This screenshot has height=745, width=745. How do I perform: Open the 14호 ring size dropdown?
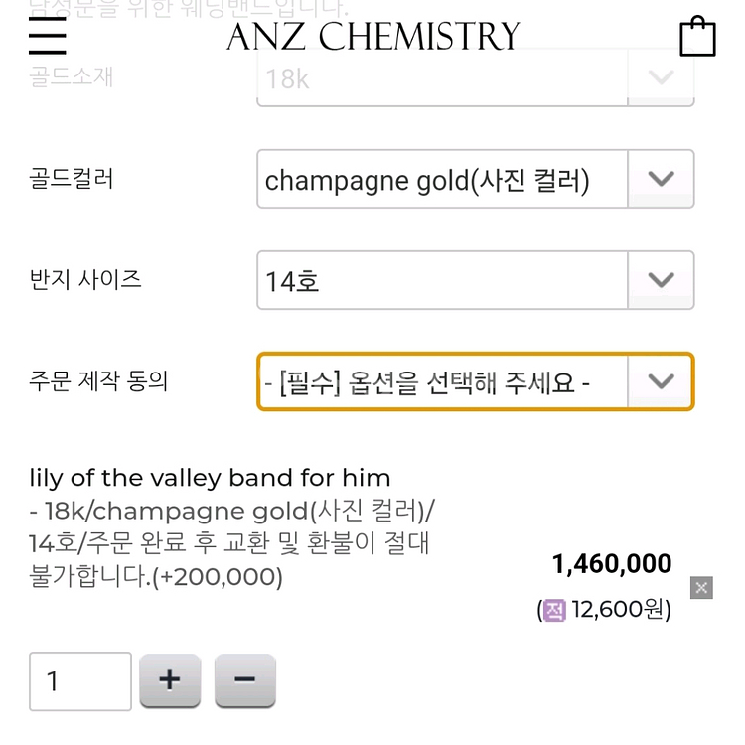pos(476,280)
